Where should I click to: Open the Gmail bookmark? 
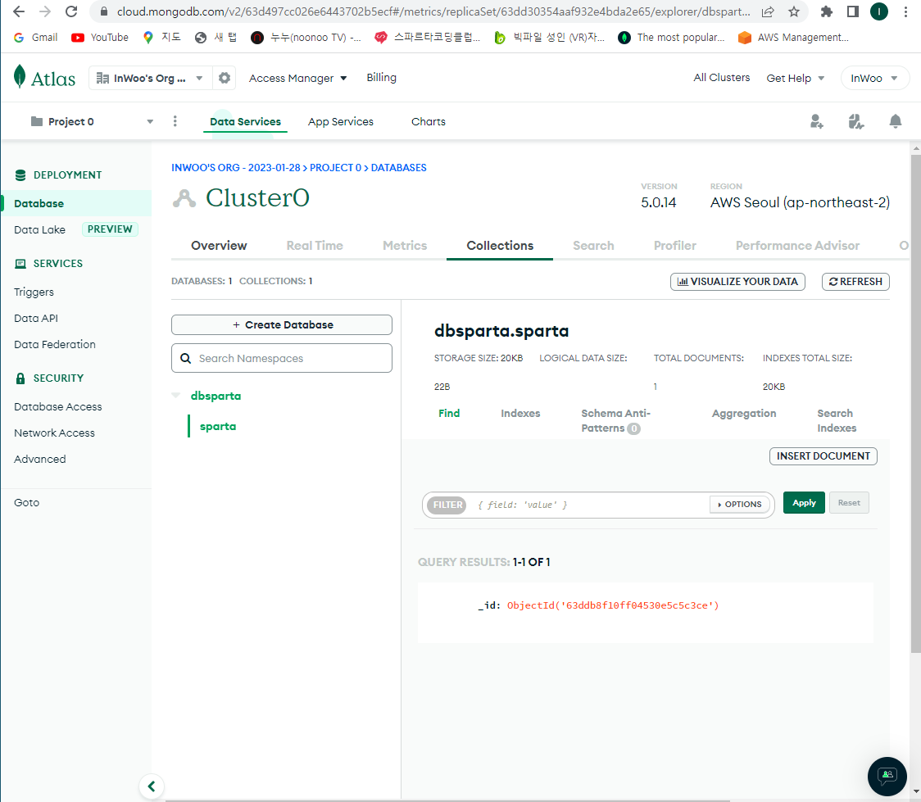click(36, 38)
